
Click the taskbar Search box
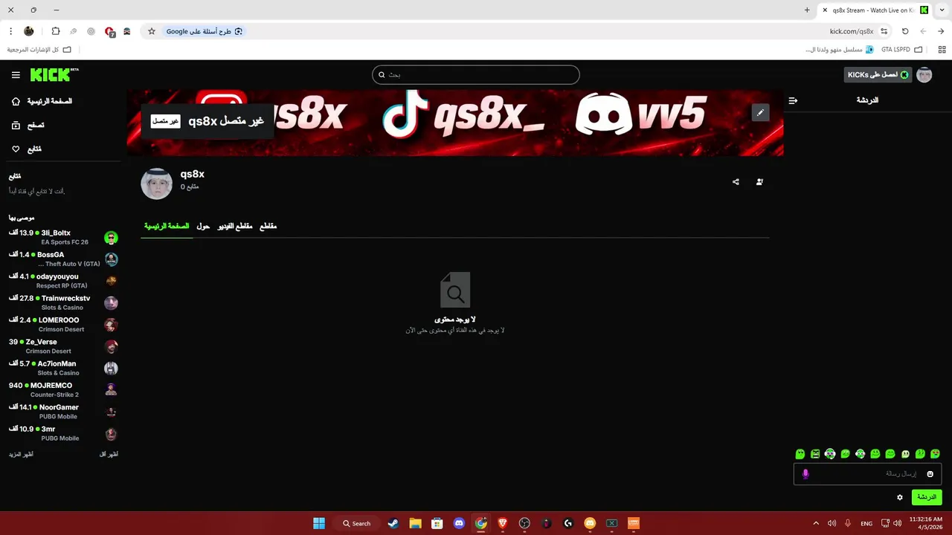[357, 523]
